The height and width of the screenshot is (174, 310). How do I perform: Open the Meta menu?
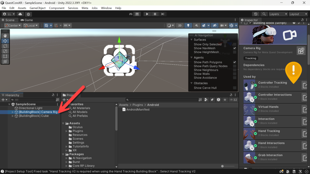coord(85,8)
